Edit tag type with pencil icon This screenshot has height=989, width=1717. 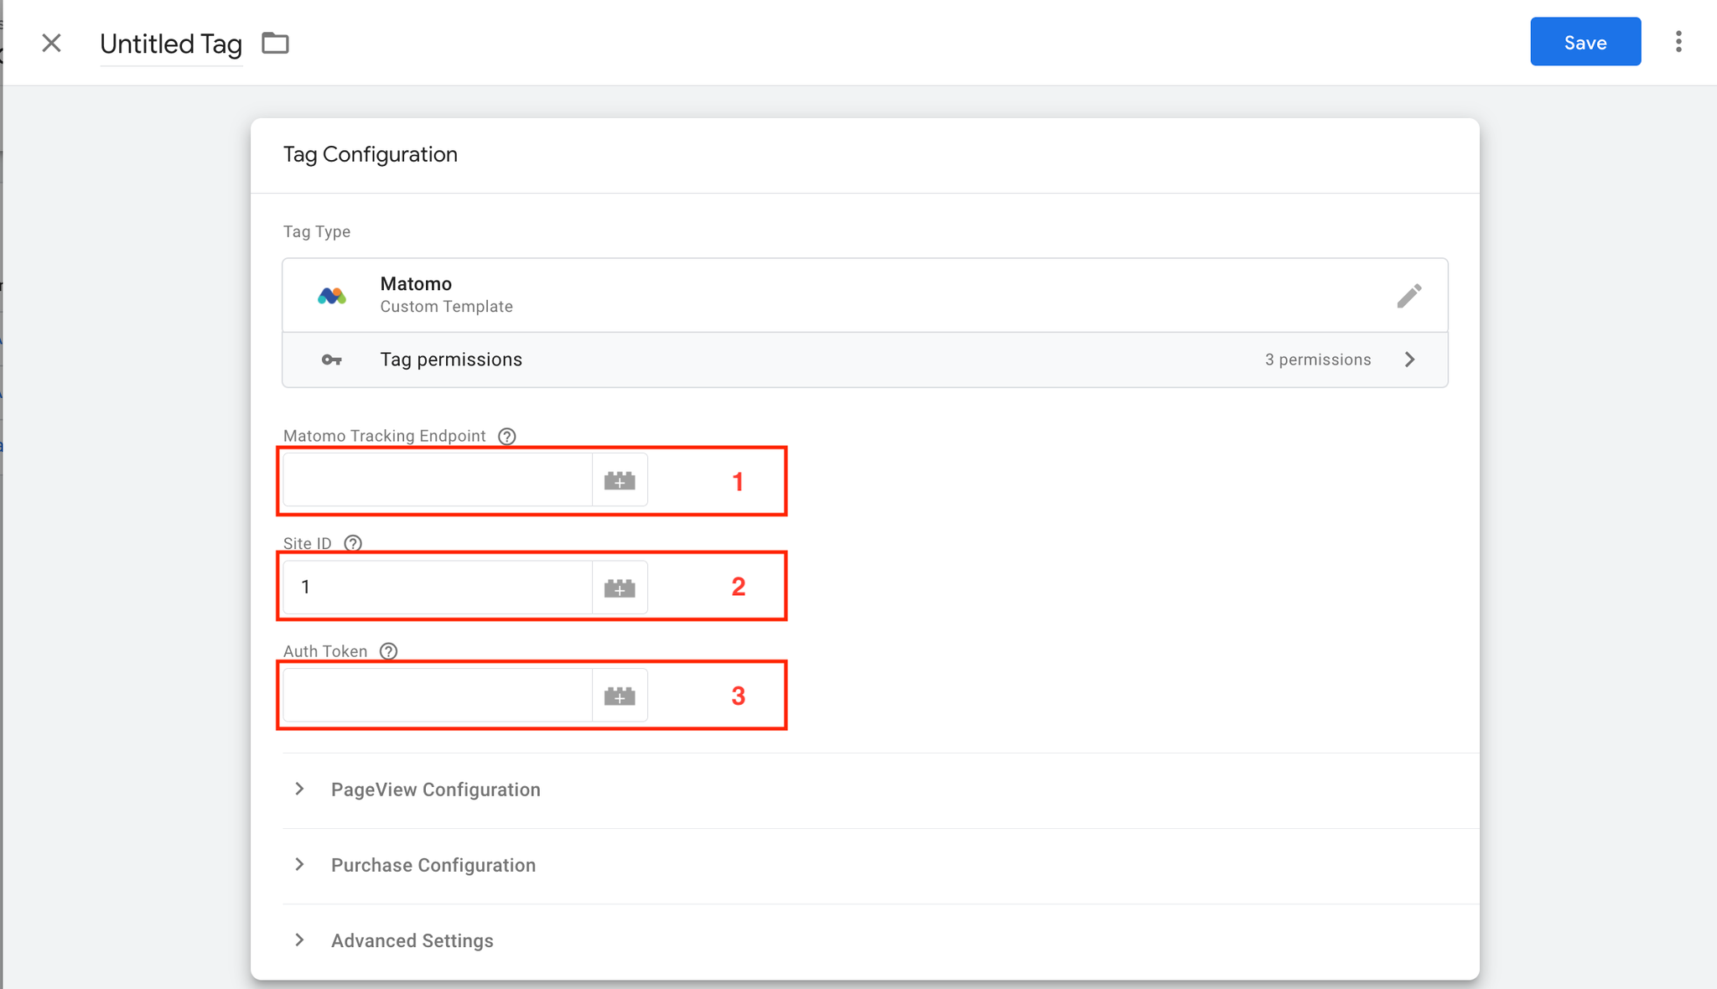click(1409, 295)
